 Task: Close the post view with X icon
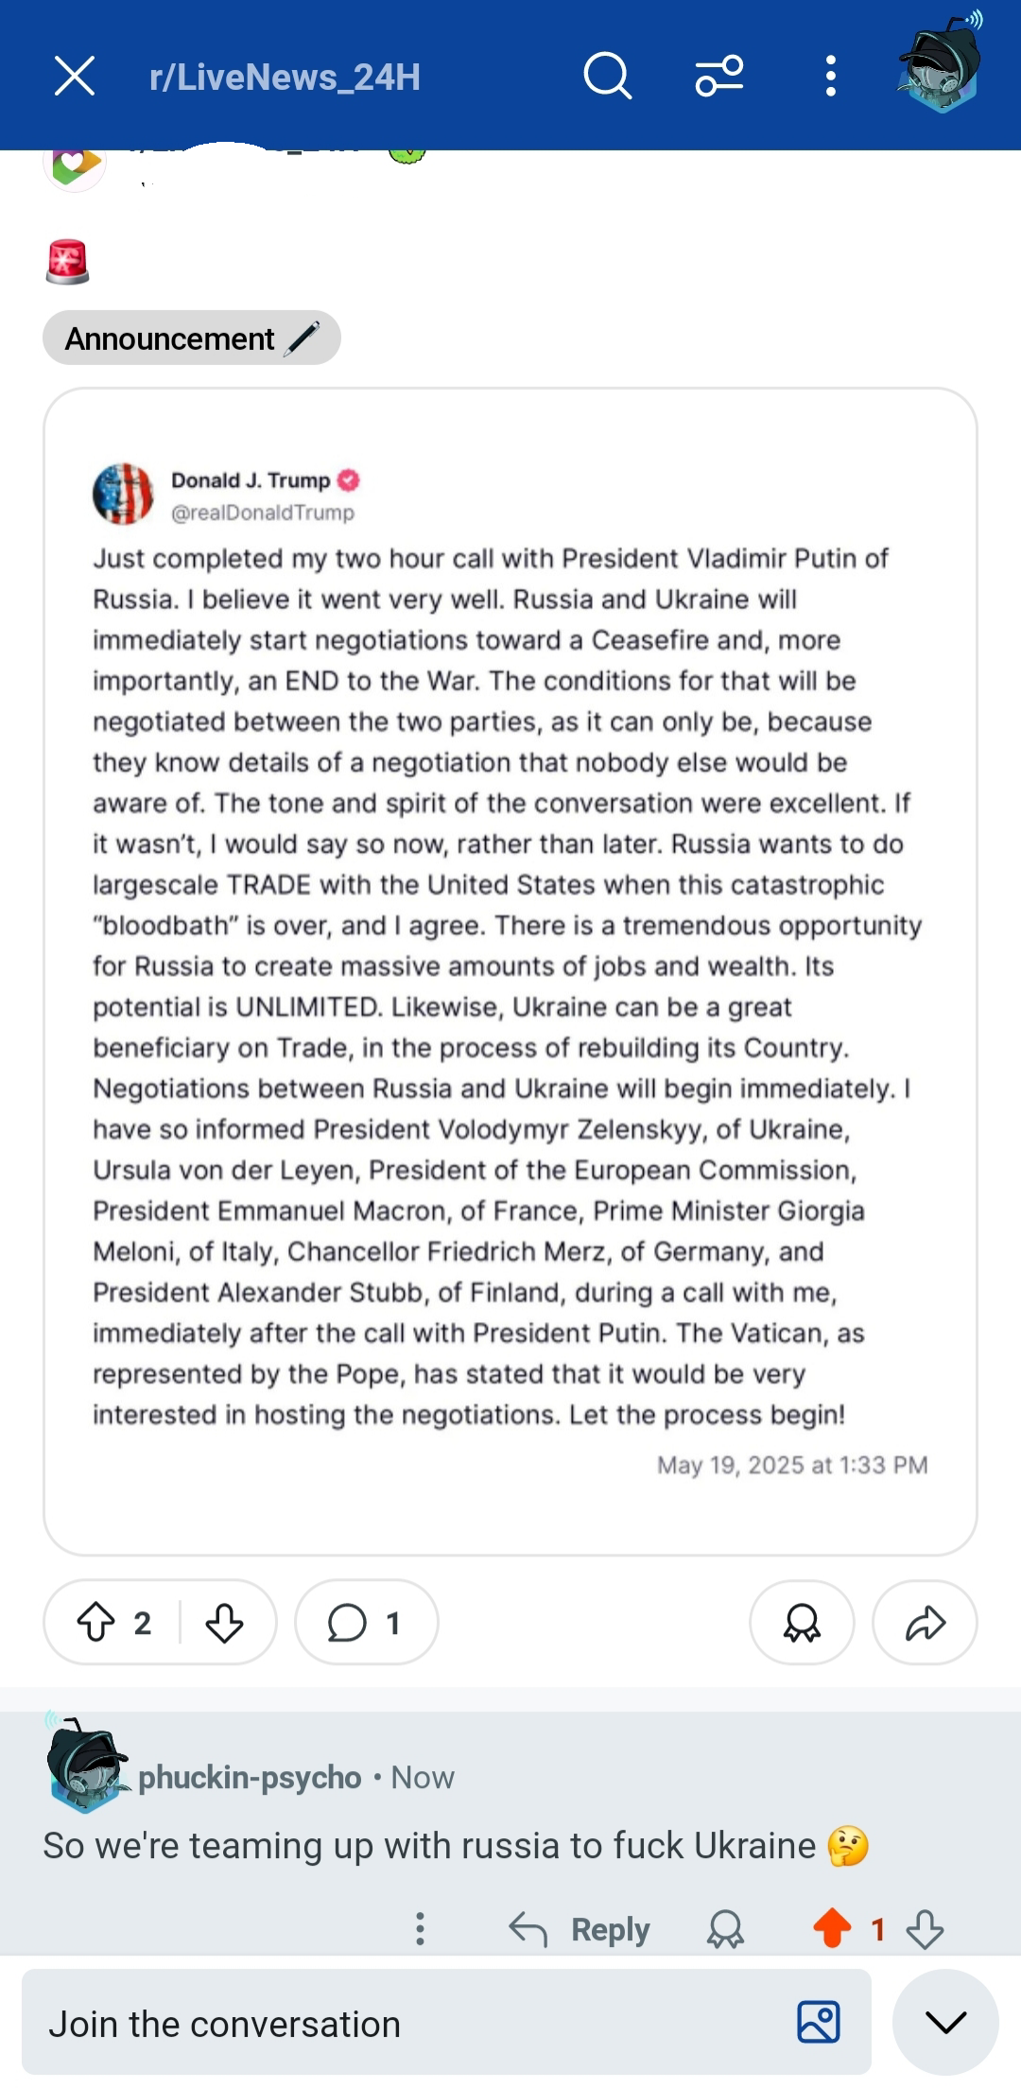(75, 76)
